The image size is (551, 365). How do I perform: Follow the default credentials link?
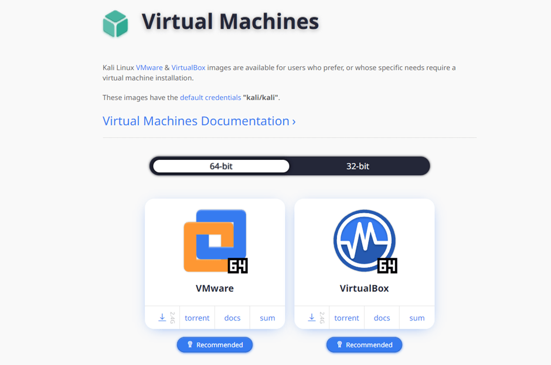click(x=210, y=97)
